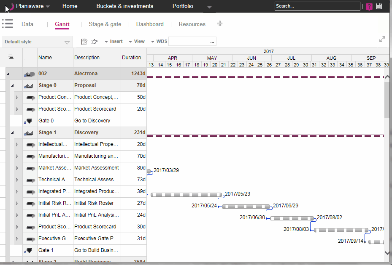Select the Gantt bar ending 2017/08/02
This screenshot has width=392, height=265.
[x=292, y=218]
